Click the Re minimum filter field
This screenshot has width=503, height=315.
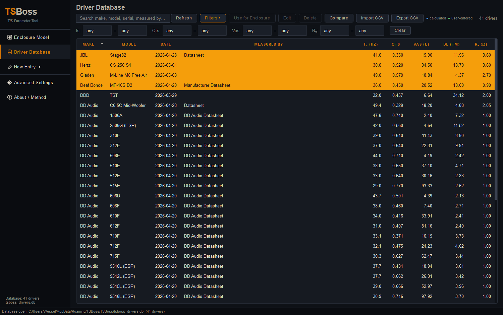[x=335, y=30]
